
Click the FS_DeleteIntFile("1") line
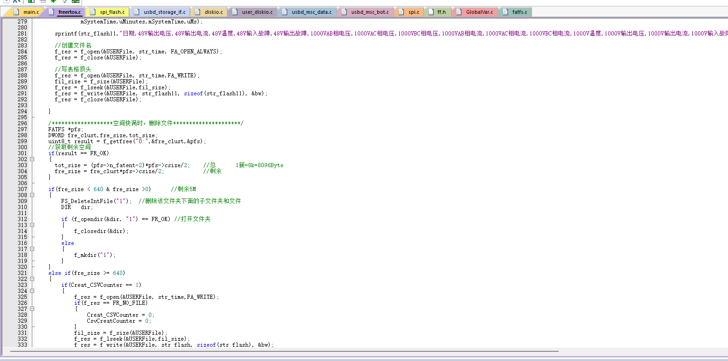tap(96, 201)
